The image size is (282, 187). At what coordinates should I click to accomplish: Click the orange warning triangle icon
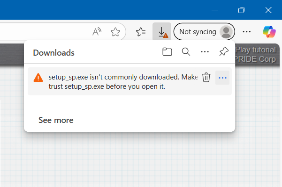pos(38,78)
